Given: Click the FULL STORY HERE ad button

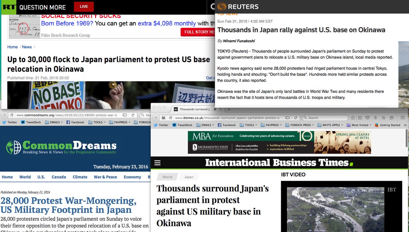Looking at the screenshot, I should point(198,32).
